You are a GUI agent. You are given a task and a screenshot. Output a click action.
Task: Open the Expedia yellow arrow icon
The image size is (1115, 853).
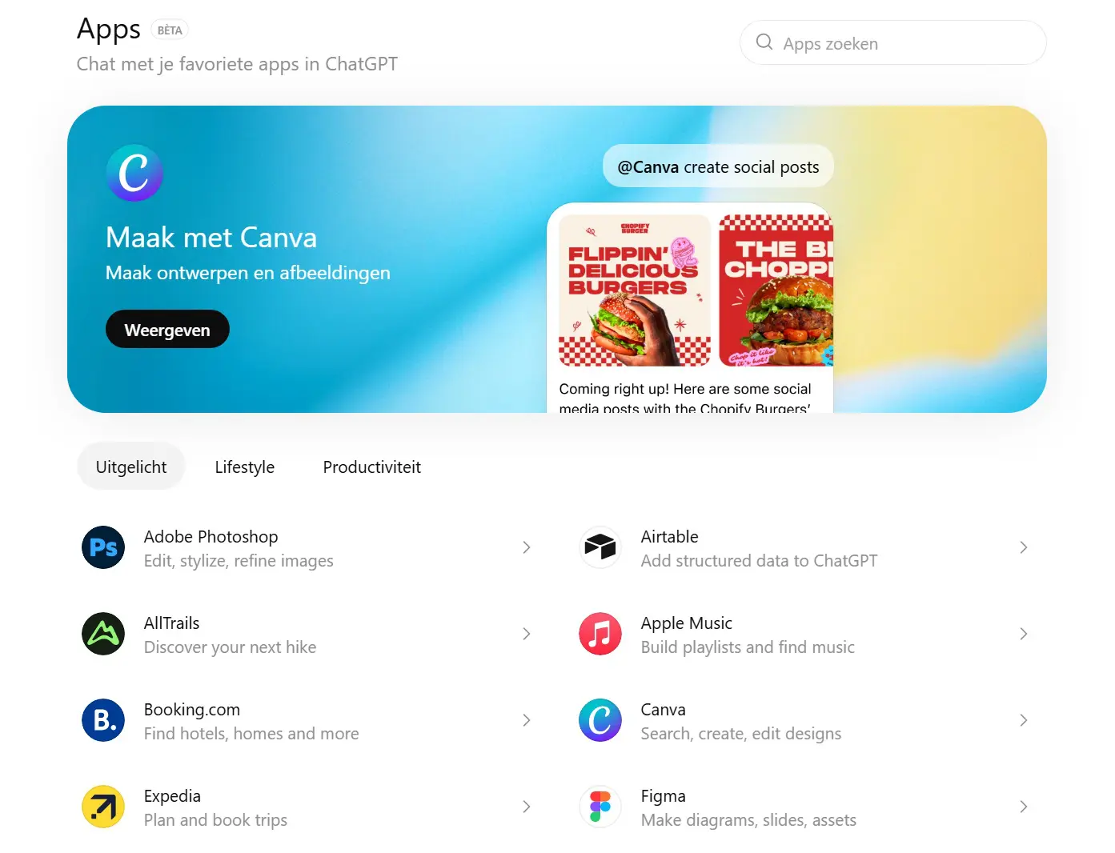click(x=103, y=807)
